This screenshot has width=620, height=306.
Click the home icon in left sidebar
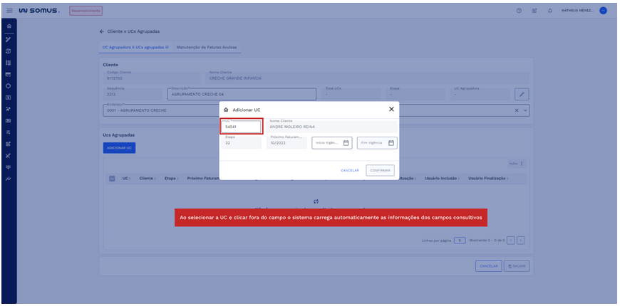[x=9, y=26]
